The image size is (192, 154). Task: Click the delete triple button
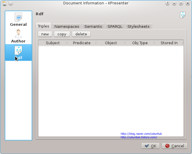coord(81,34)
